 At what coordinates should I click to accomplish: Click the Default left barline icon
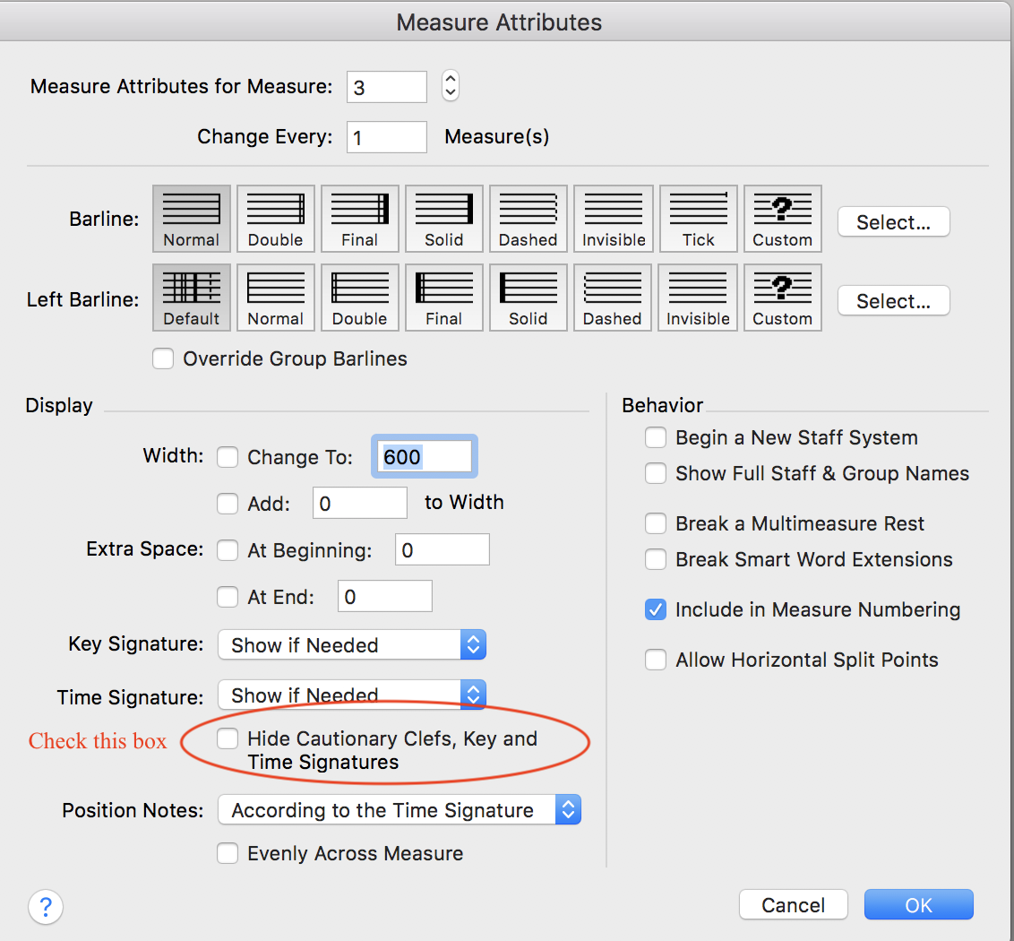click(x=191, y=297)
